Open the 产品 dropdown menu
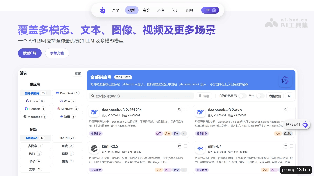The image size is (314, 176). point(117,10)
